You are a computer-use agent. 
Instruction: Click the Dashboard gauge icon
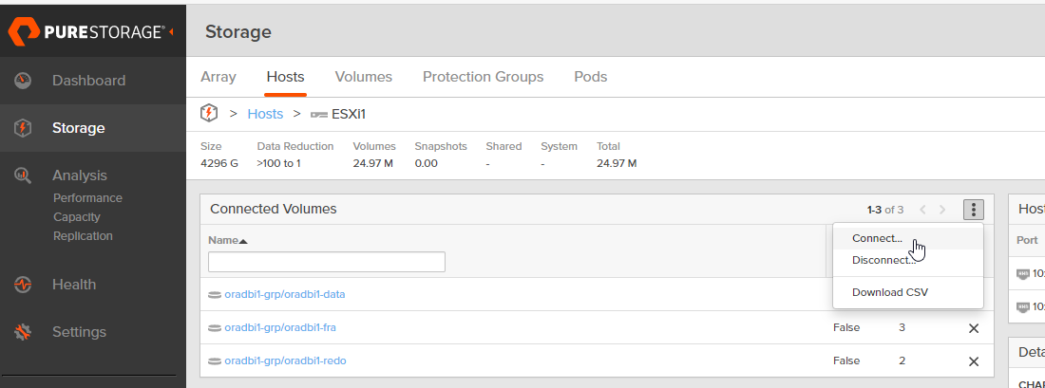pyautogui.click(x=23, y=81)
